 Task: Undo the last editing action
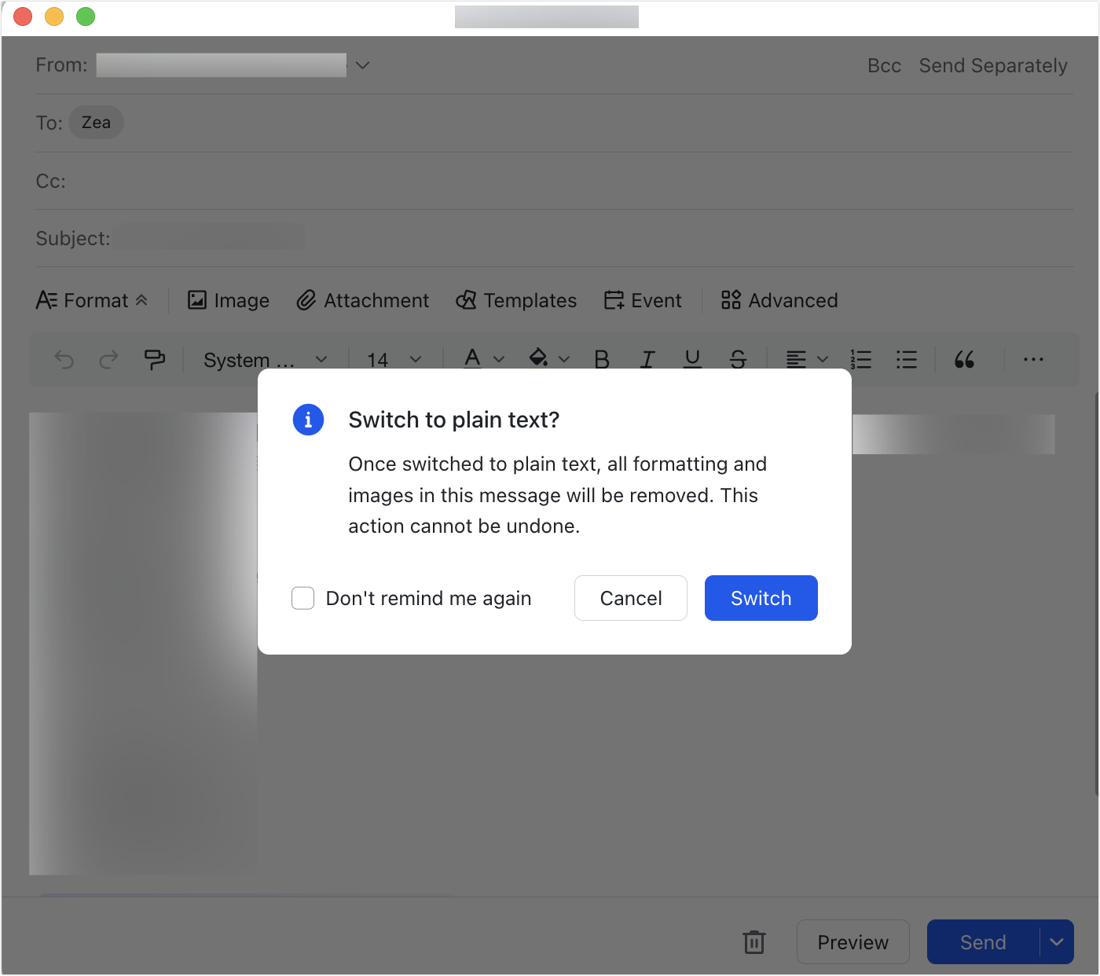pyautogui.click(x=64, y=359)
